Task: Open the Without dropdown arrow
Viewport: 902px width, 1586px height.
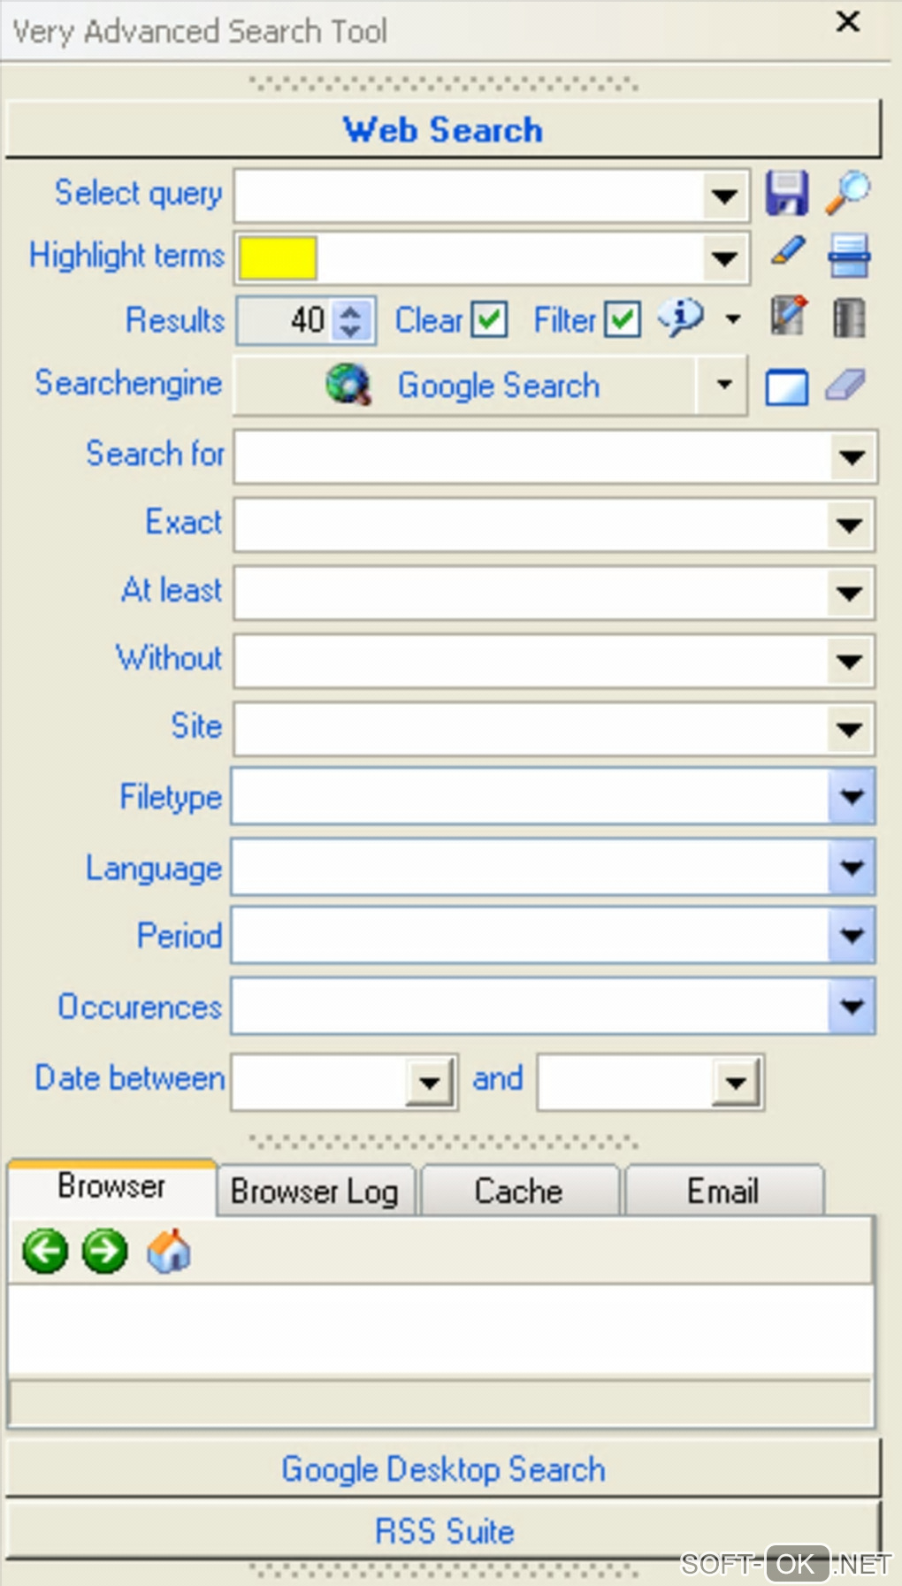Action: [x=850, y=662]
